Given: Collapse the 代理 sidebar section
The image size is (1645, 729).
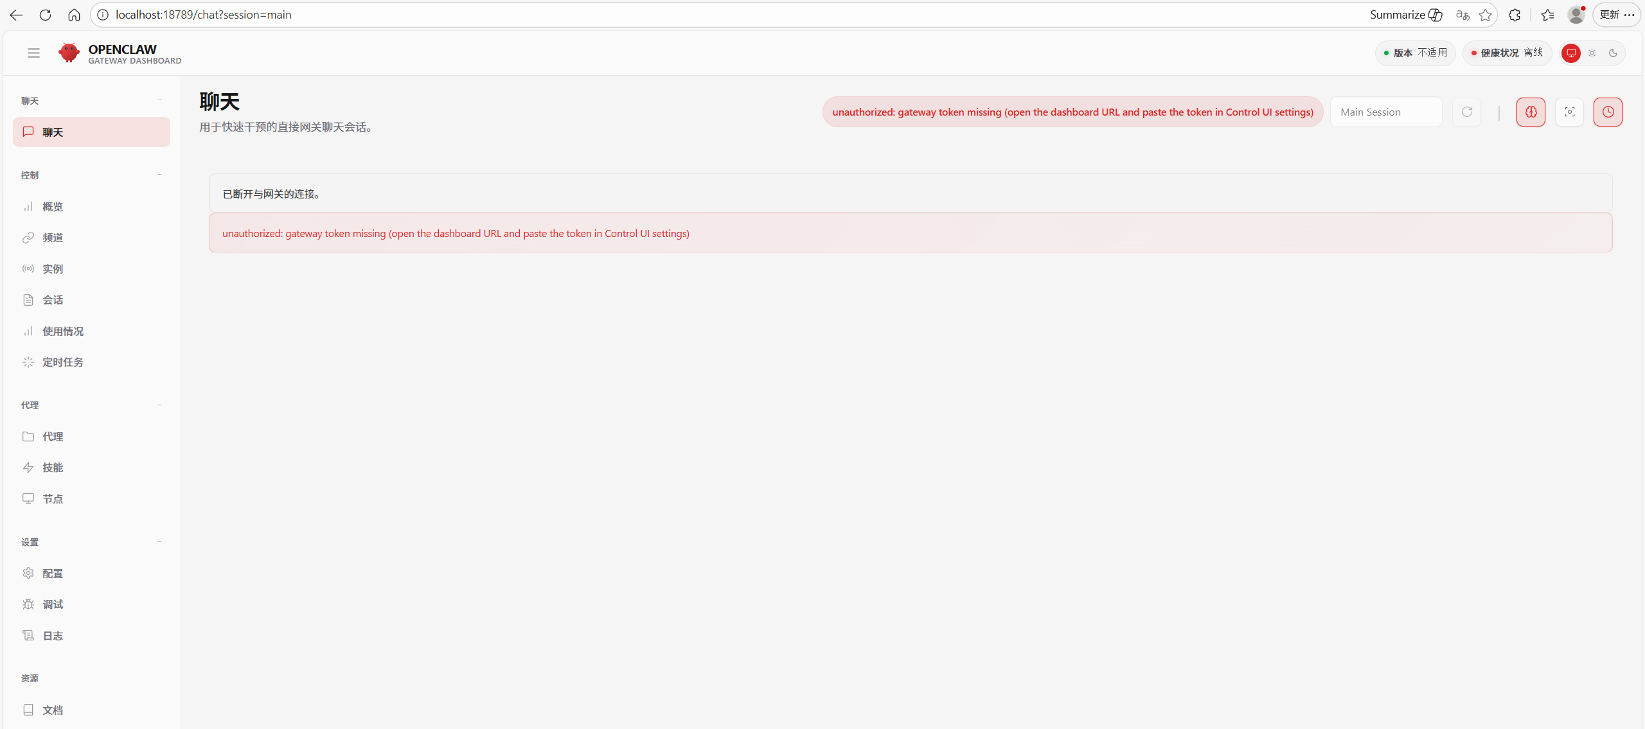Looking at the screenshot, I should pos(159,405).
